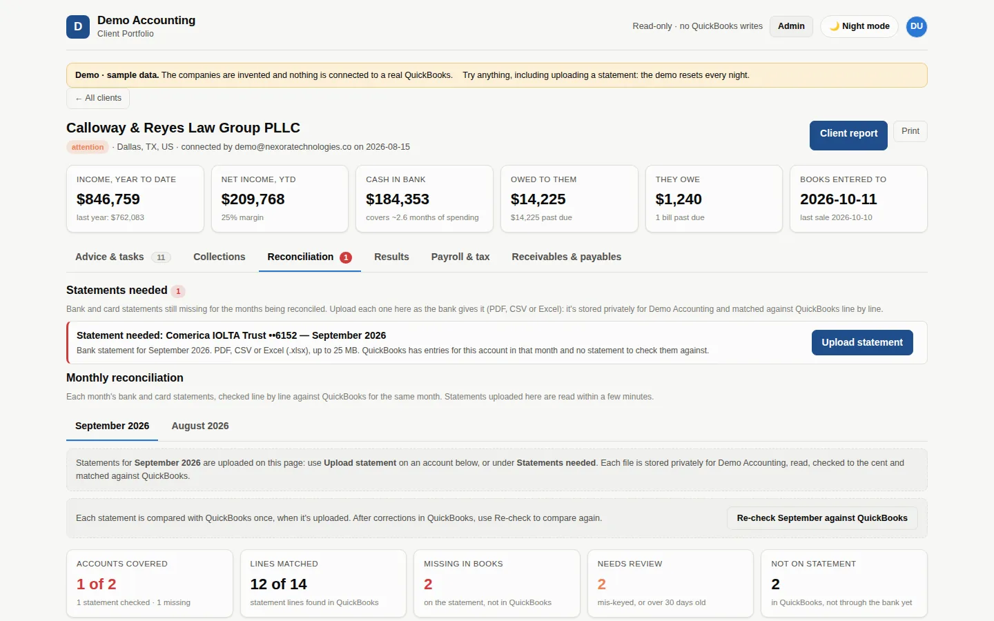Screen dimensions: 994x621
Task: Switch to the August 2026 month tab
Action: click(200, 426)
